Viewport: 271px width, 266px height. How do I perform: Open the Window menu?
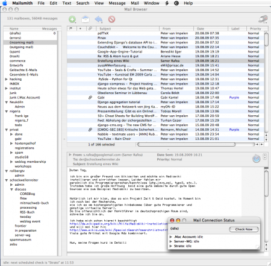[151, 3]
